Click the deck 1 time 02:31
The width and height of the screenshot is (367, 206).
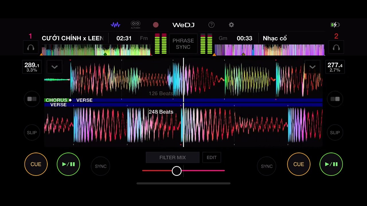tap(124, 38)
